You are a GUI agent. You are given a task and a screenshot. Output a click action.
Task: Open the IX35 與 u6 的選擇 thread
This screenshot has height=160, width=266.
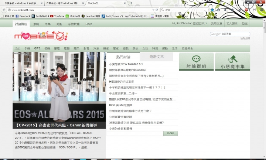tap(120, 105)
